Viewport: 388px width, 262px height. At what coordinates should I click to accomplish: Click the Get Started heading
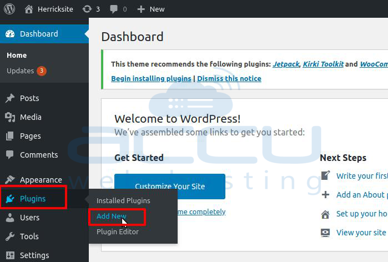(x=139, y=158)
